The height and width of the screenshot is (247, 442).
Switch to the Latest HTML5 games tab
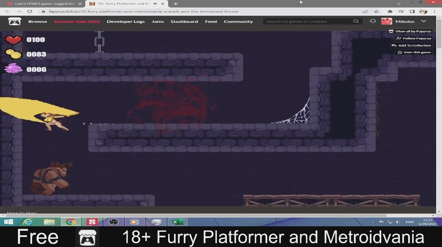(x=44, y=3)
